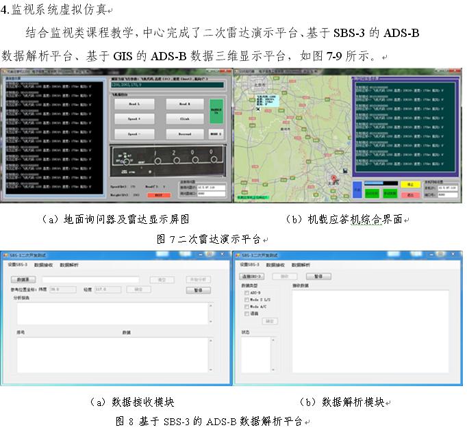Screen dimensions: 467x432
Task: Enable the ADS-B data type checkbox
Action: click(247, 292)
